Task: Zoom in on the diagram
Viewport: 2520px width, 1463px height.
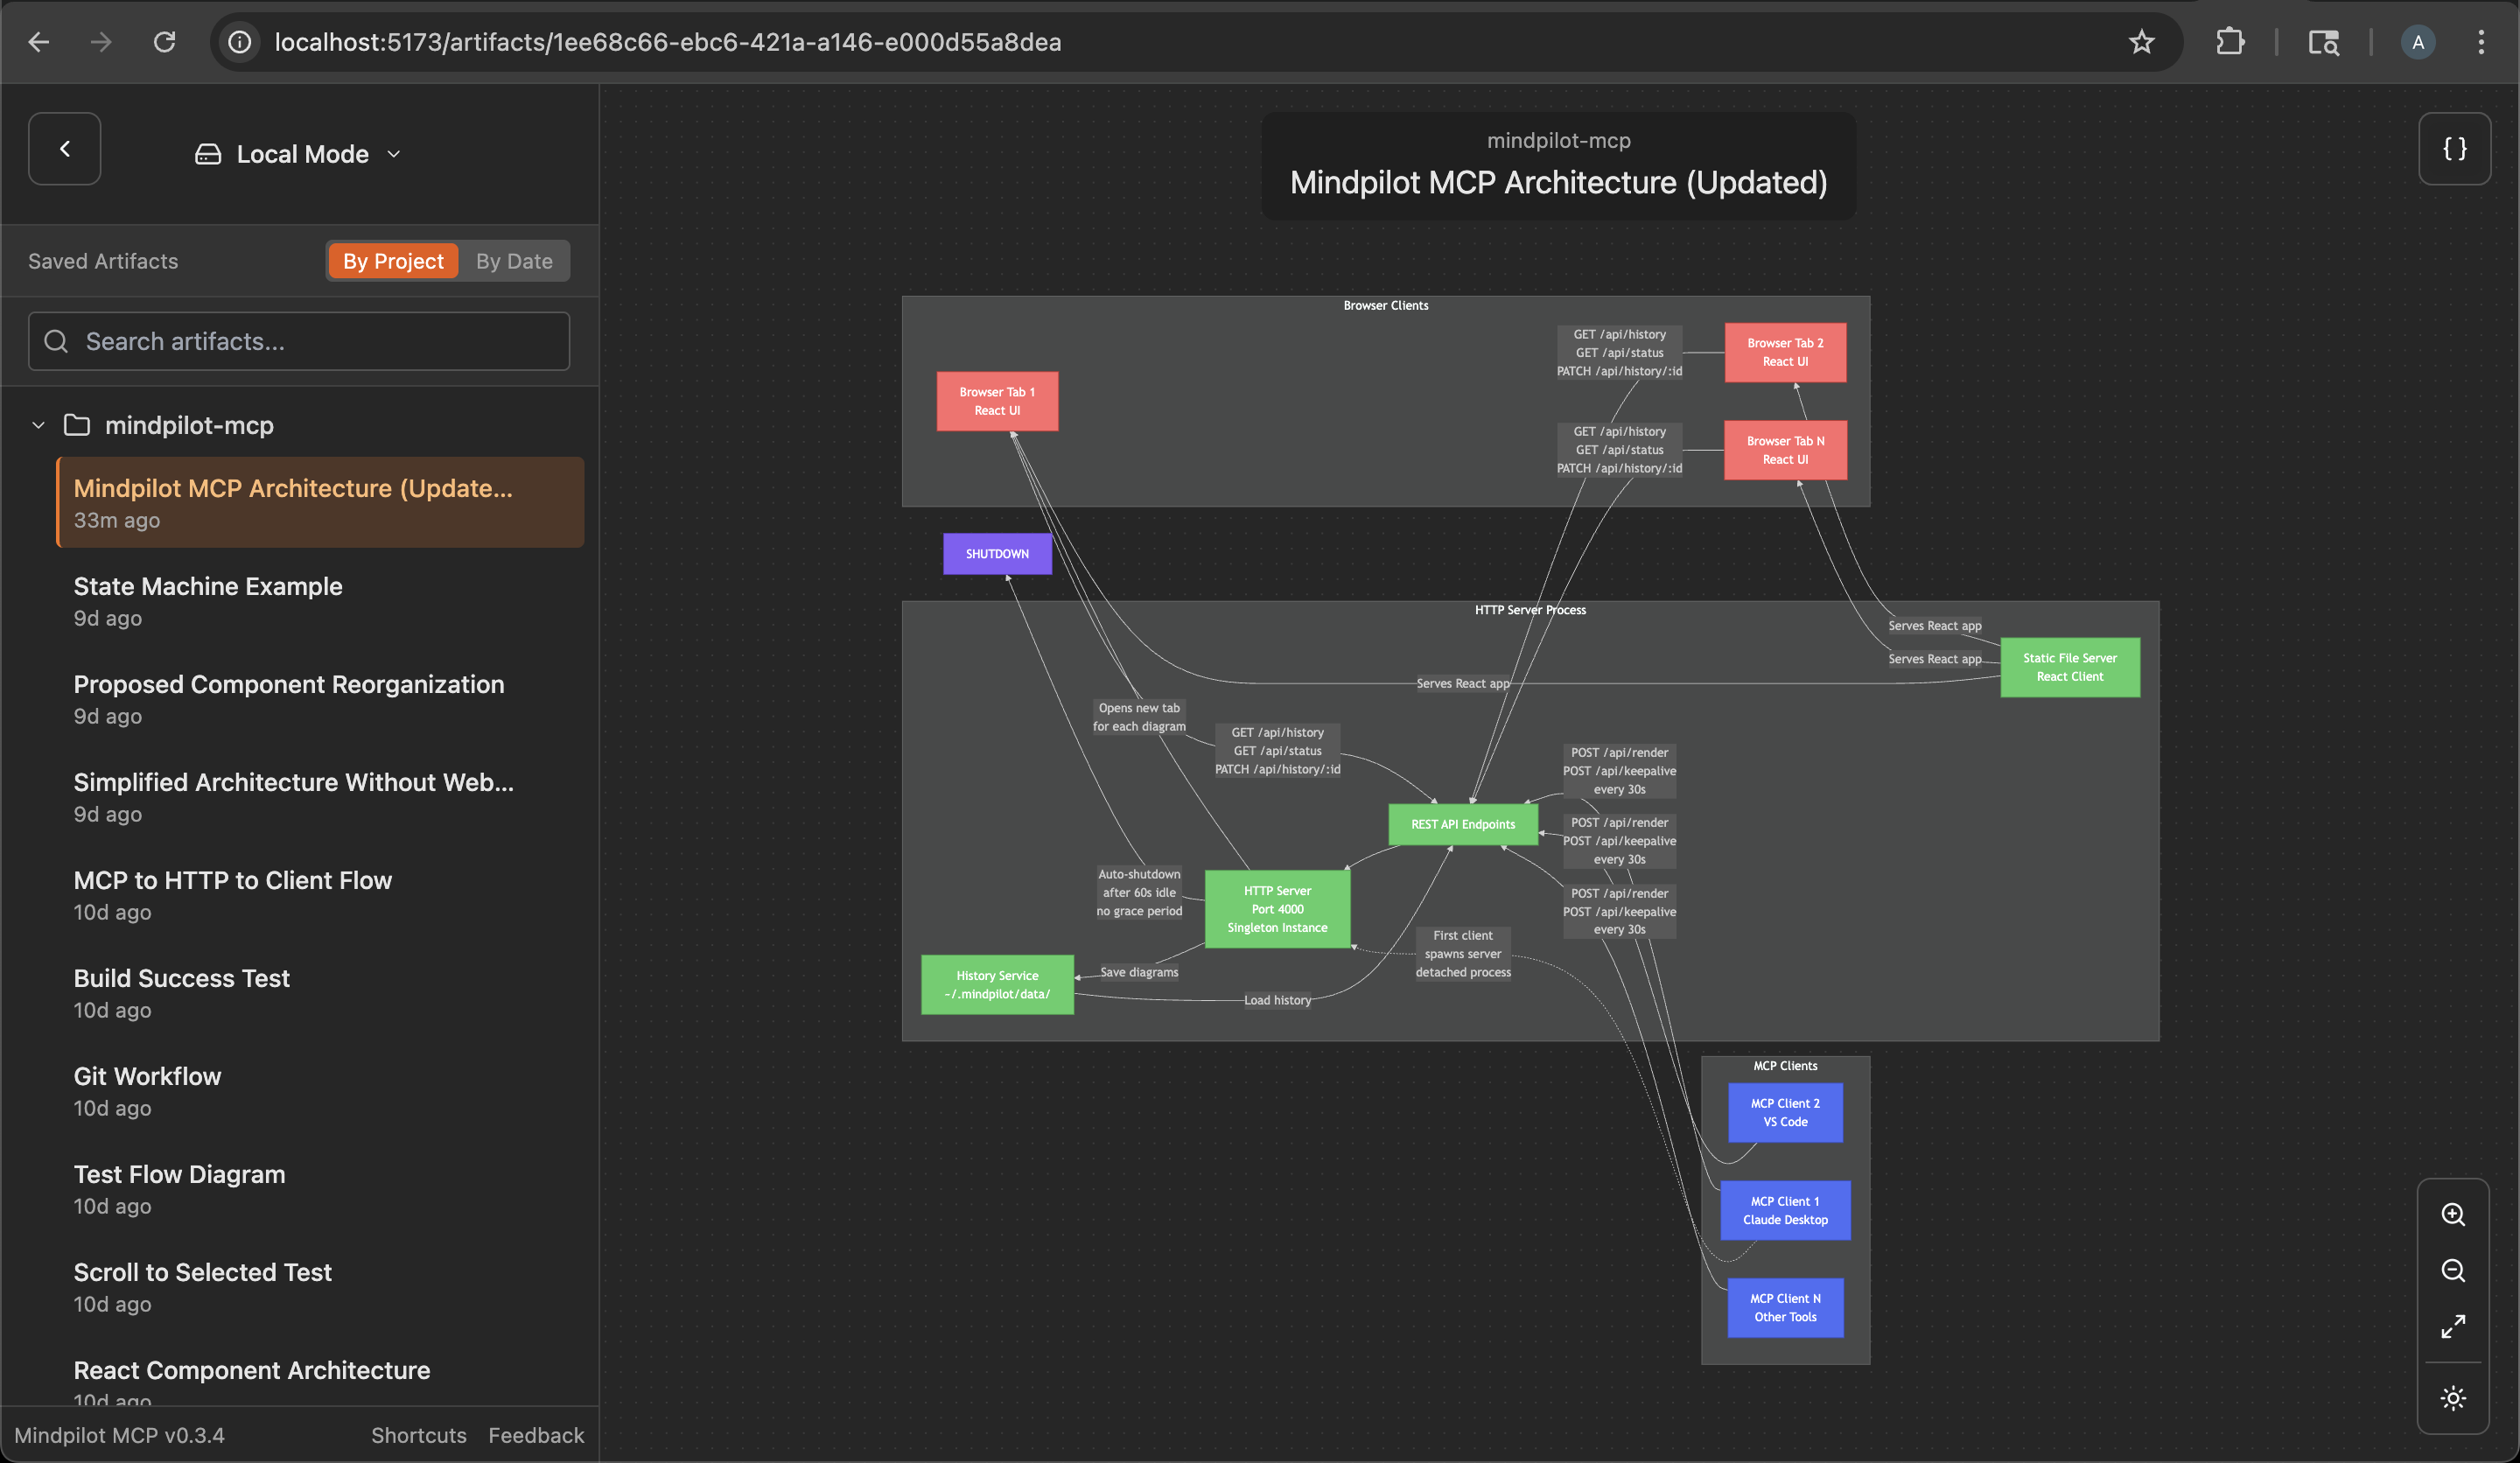Action: coord(2452,1214)
